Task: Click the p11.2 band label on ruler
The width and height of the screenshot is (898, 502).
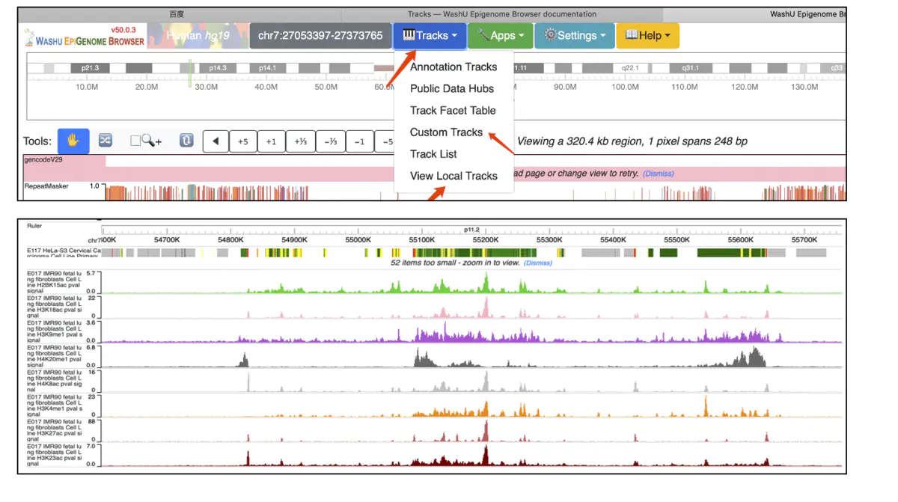Action: (471, 230)
